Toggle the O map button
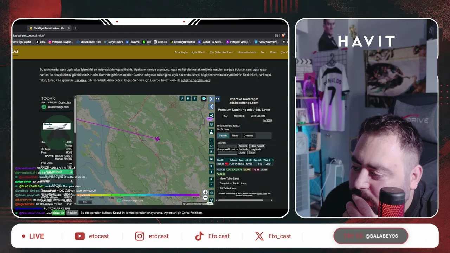 (211, 146)
